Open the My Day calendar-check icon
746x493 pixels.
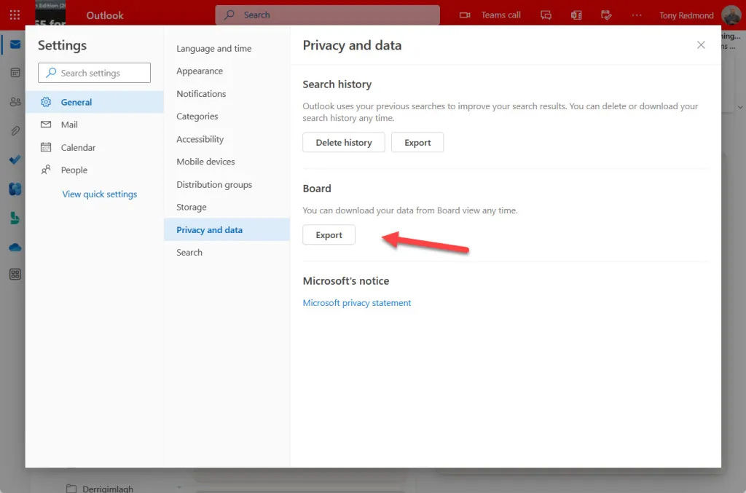606,15
